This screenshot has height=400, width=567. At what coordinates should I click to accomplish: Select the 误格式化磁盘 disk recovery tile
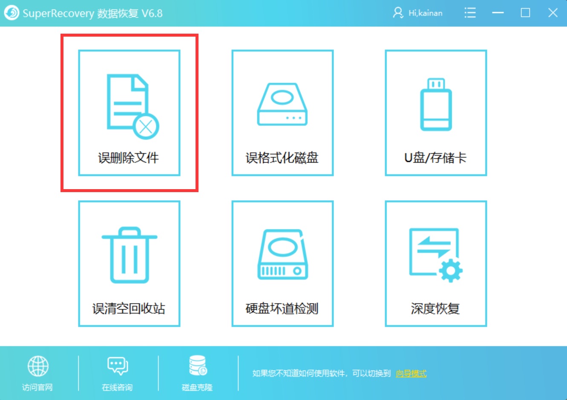point(282,113)
